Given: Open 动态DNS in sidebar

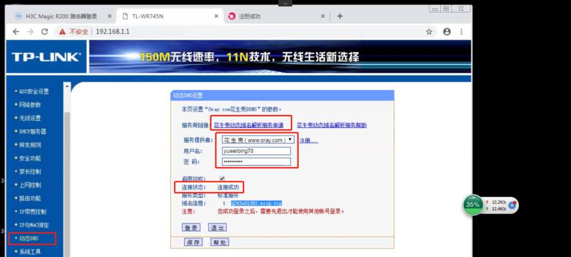Looking at the screenshot, I should (x=29, y=238).
